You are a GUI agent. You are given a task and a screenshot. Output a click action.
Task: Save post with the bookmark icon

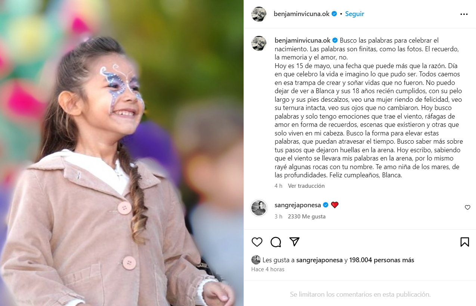pyautogui.click(x=464, y=242)
